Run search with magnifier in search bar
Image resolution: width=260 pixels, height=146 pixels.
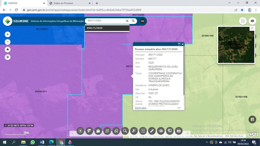tap(133, 21)
